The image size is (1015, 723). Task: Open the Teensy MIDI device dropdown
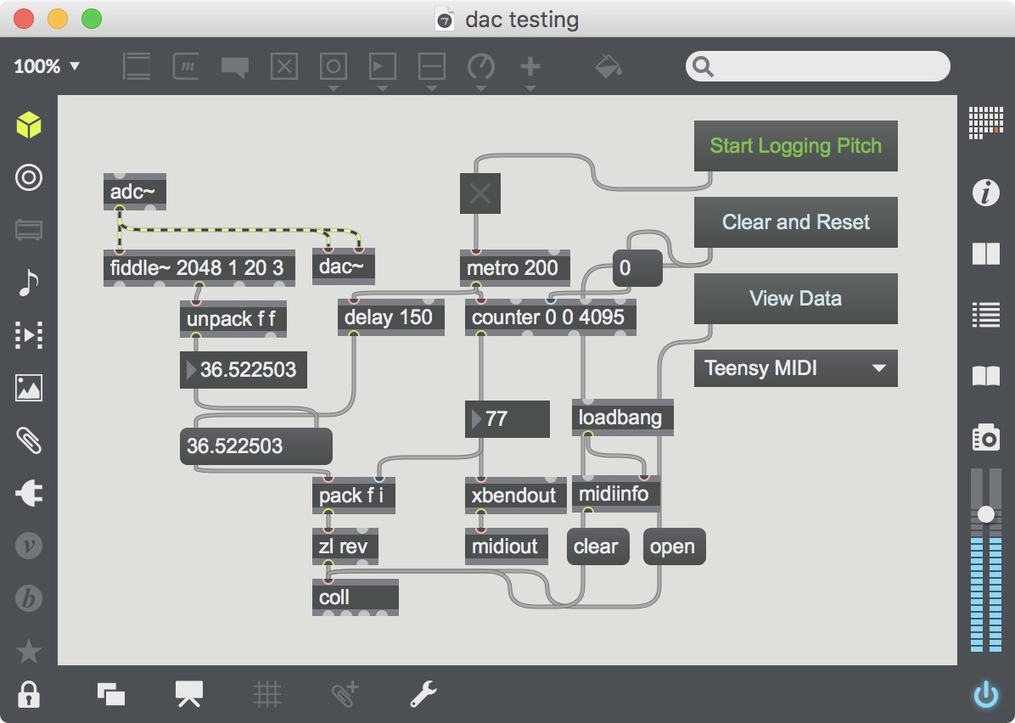click(795, 368)
